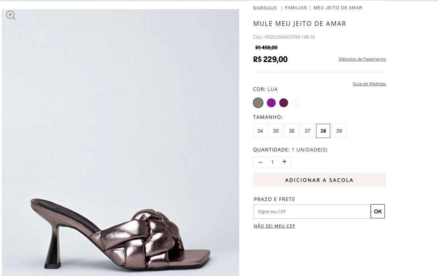Click the plus icon to increase quantity

click(x=285, y=162)
